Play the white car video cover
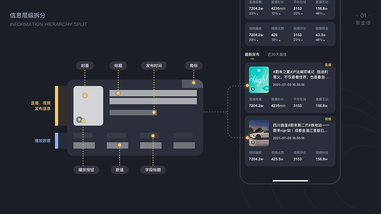 click(x=253, y=142)
